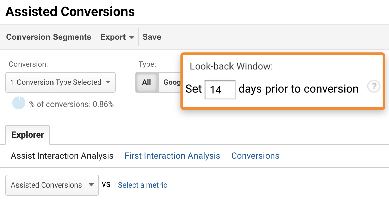Click the blue conversions pie chart icon
Viewport: 389px width, 205px height.
click(x=19, y=103)
